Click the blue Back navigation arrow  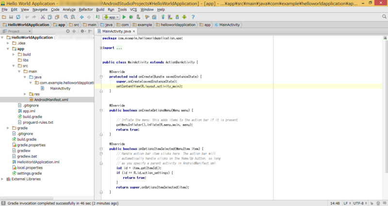pyautogui.click(x=81, y=17)
